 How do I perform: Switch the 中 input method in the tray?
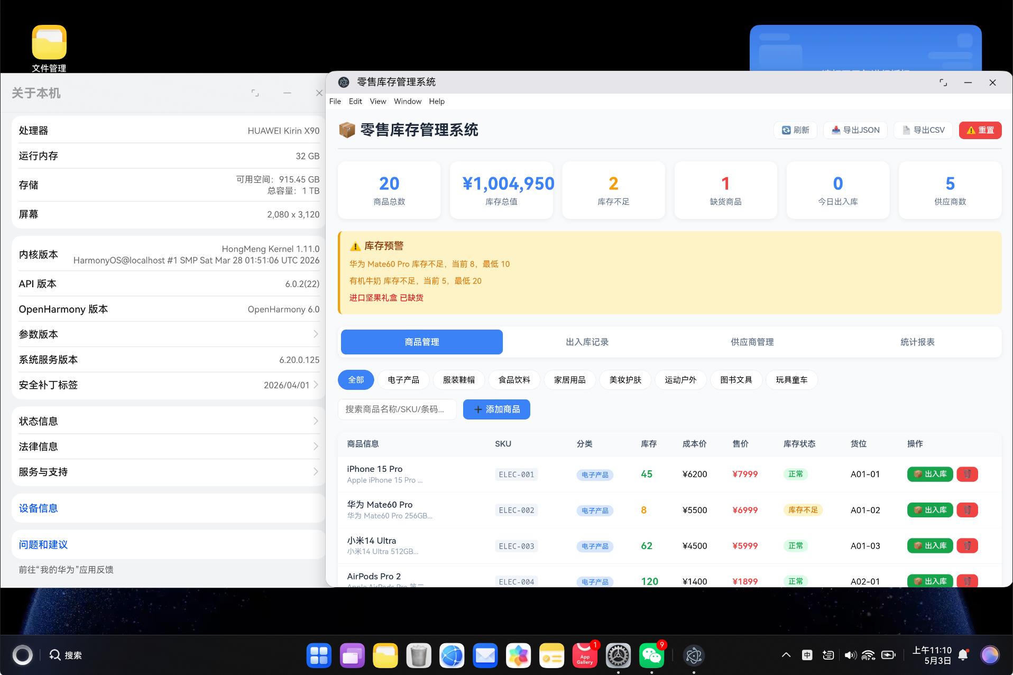(x=807, y=655)
